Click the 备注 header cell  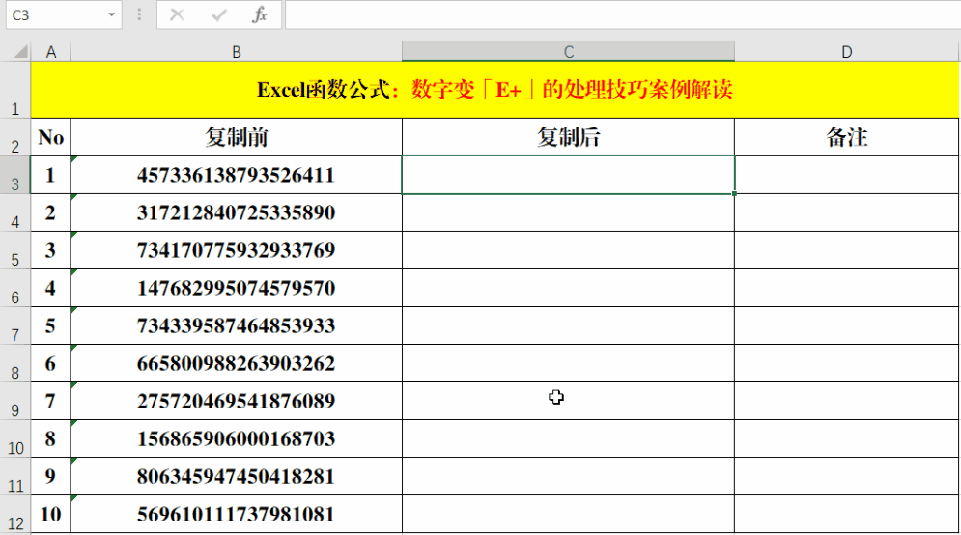847,137
